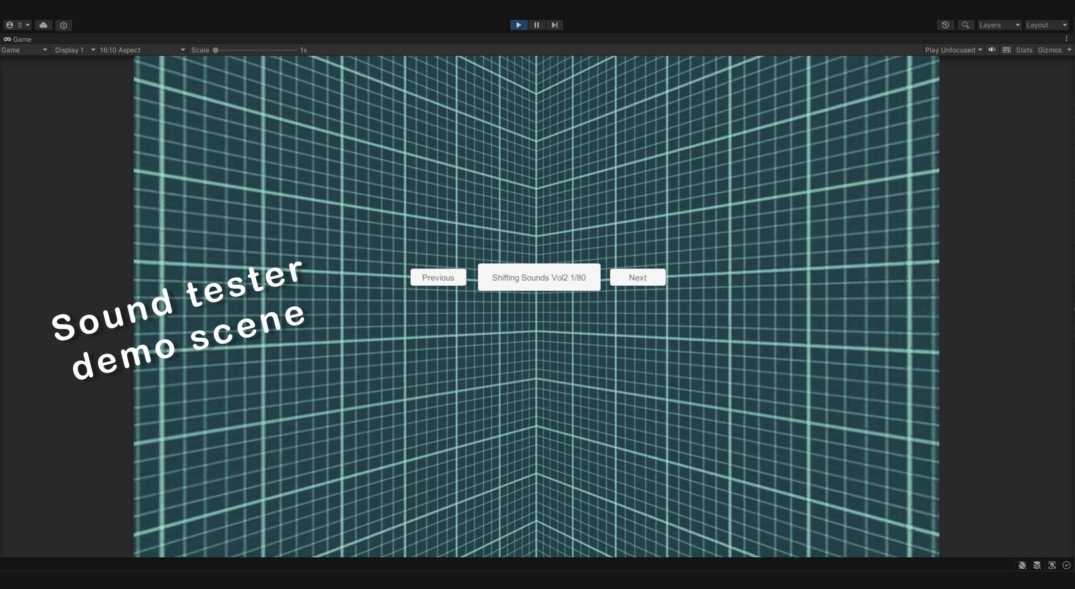This screenshot has width=1075, height=589.
Task: Click the Scale slider handle
Action: (215, 50)
